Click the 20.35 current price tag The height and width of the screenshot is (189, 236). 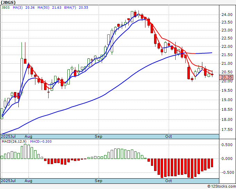tap(226, 77)
